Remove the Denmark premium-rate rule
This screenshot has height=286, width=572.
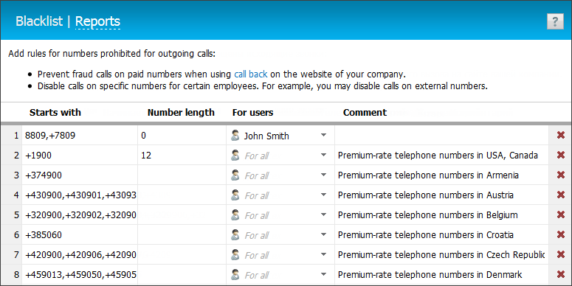561,274
